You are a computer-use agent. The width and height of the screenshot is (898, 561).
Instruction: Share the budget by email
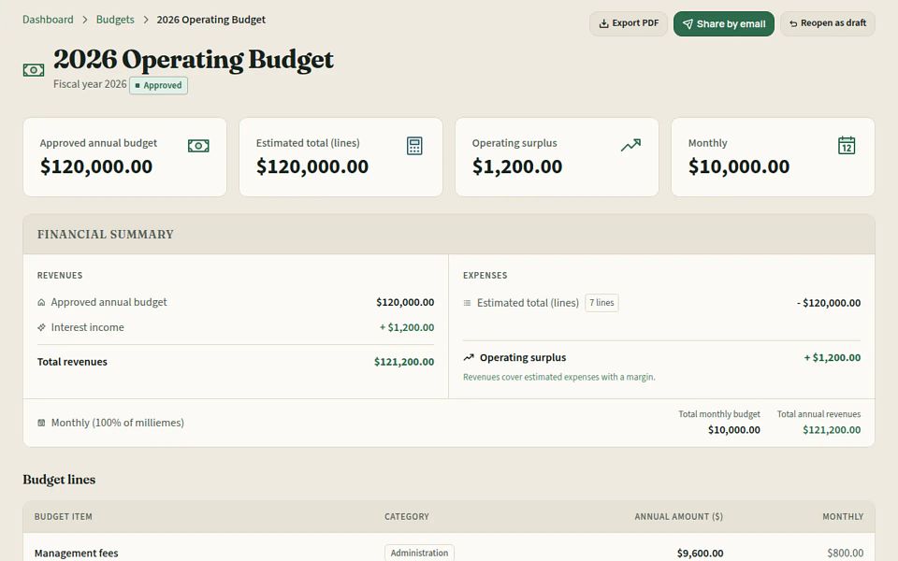pos(724,23)
